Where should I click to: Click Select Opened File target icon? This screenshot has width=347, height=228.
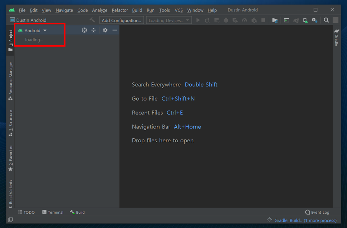coord(84,30)
